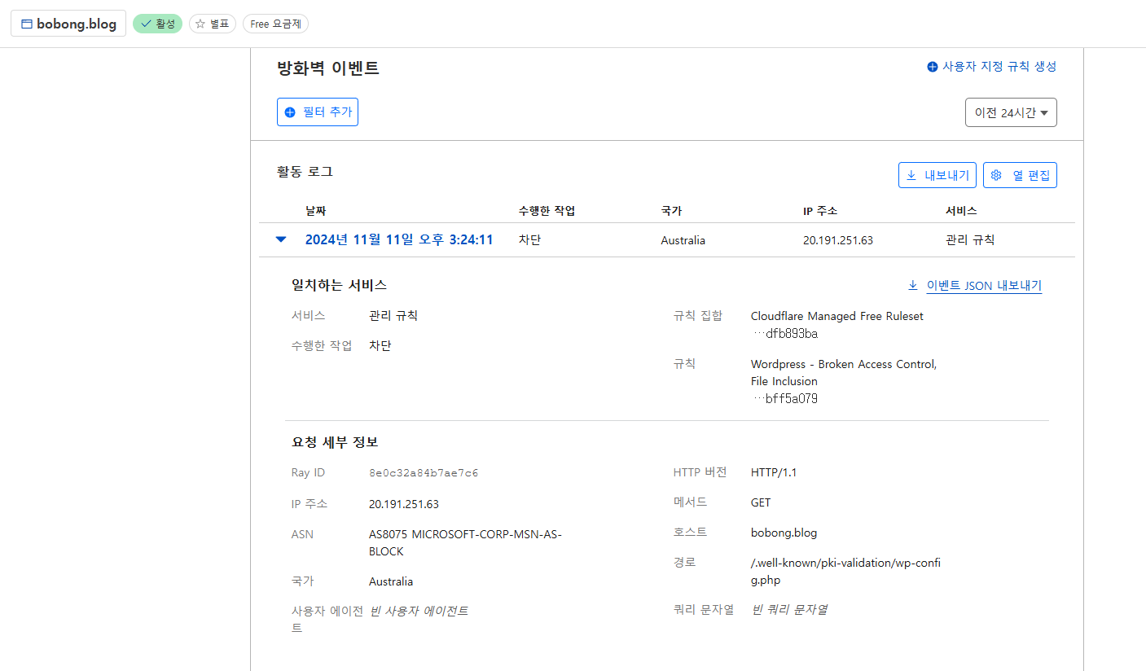This screenshot has height=671, width=1146.
Task: Click the 국가 value Australia in 요청 세부 정보
Action: pos(391,581)
